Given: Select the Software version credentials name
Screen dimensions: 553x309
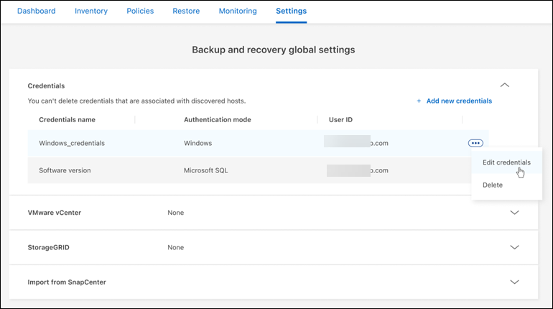Looking at the screenshot, I should pos(65,170).
